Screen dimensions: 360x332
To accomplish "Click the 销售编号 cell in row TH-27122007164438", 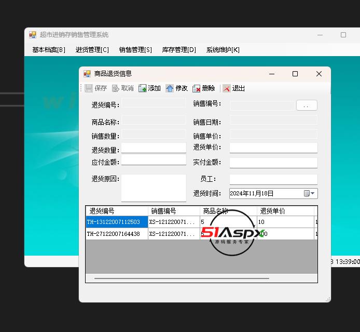I will 174,234.
